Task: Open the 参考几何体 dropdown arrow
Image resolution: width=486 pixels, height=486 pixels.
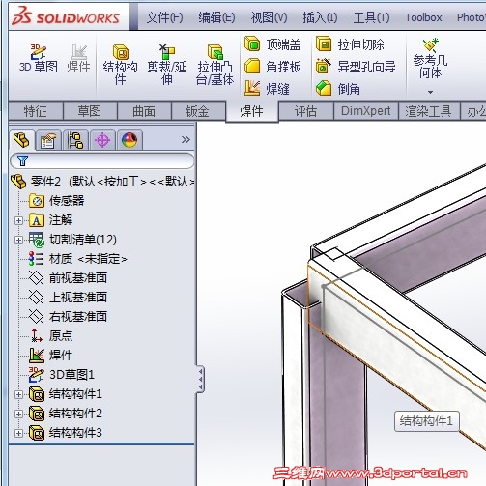Action: (430, 92)
